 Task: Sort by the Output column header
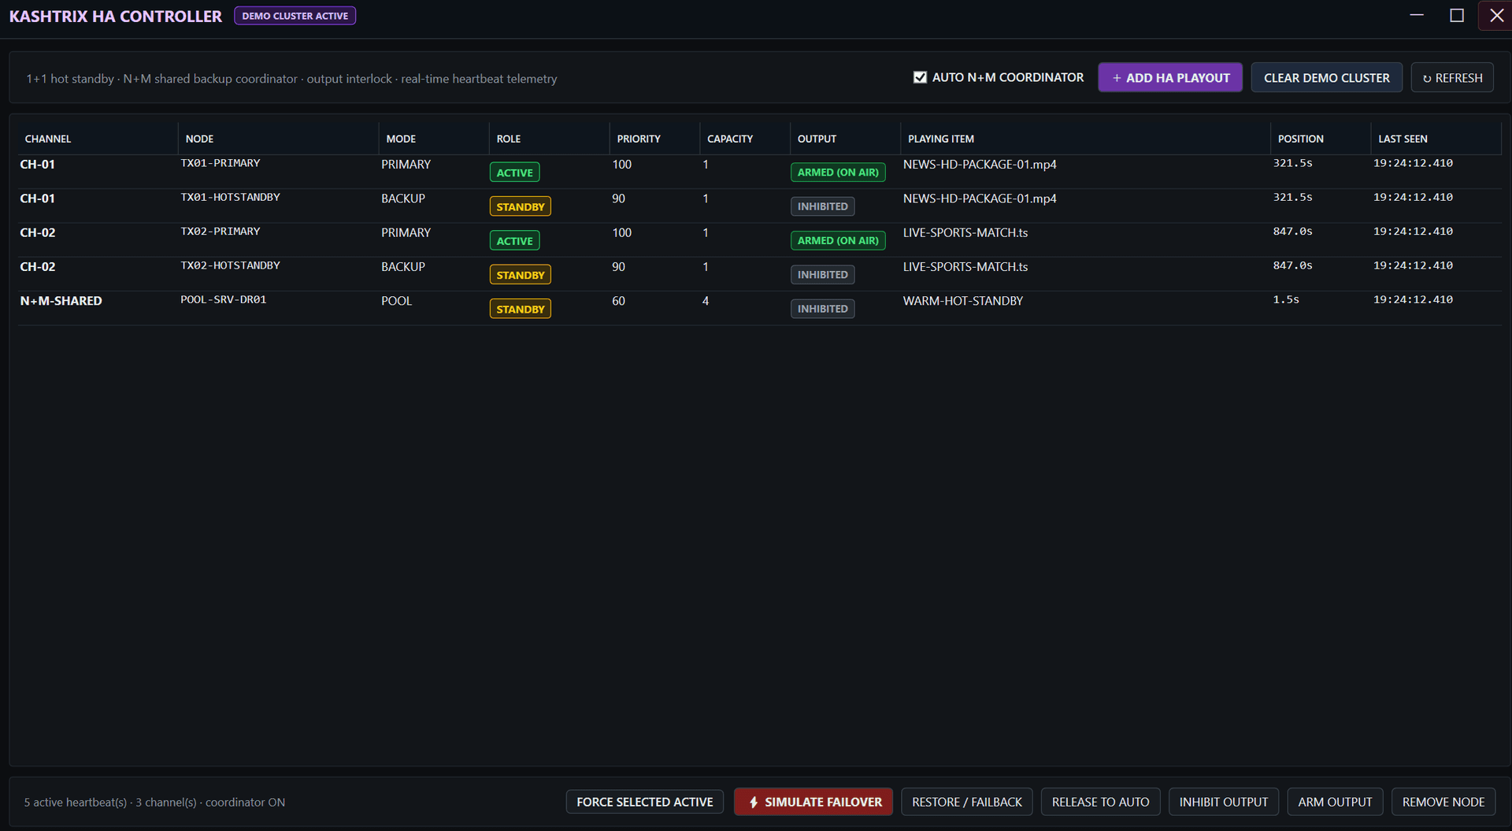click(x=845, y=139)
